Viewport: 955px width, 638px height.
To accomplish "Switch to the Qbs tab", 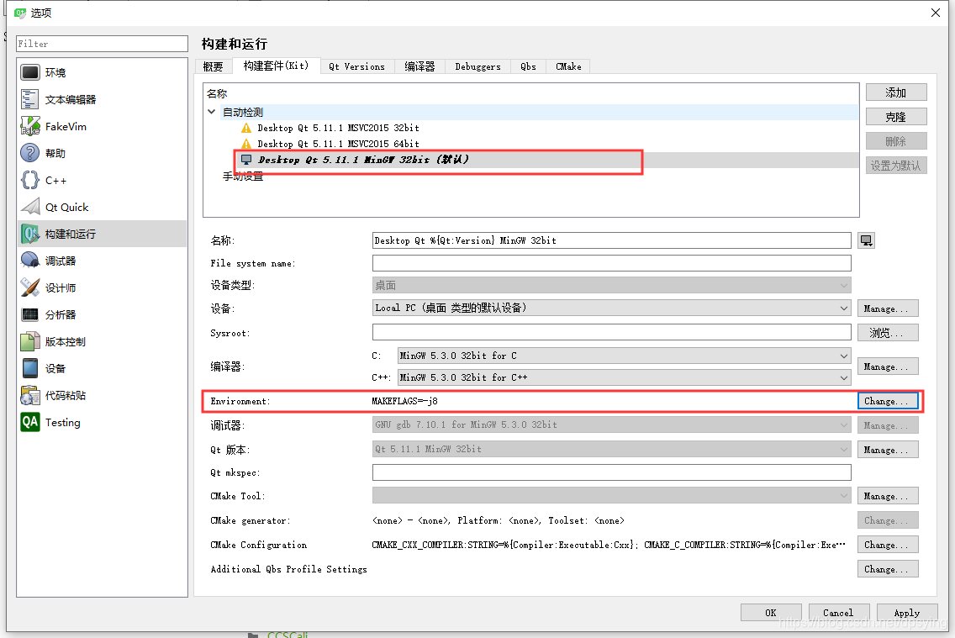I will [x=528, y=66].
